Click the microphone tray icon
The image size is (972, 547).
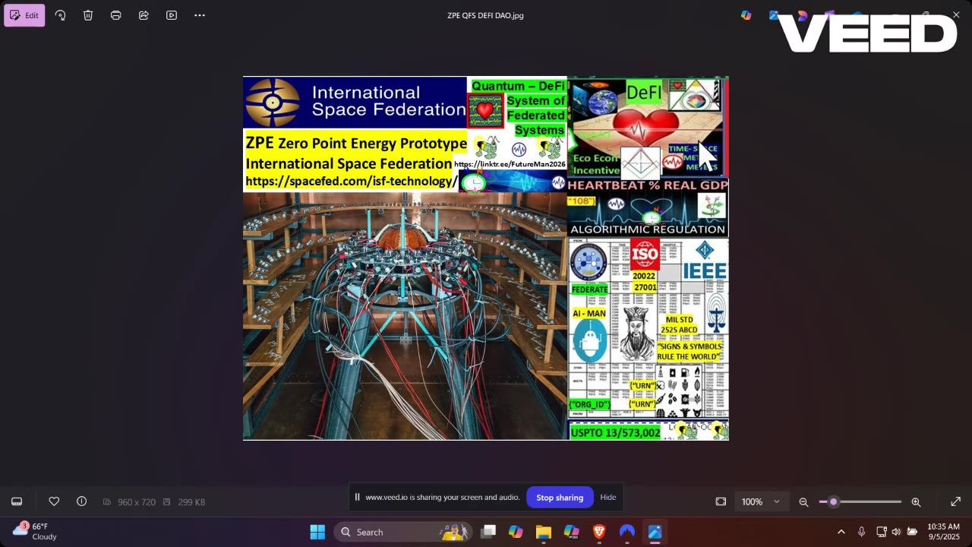(861, 532)
